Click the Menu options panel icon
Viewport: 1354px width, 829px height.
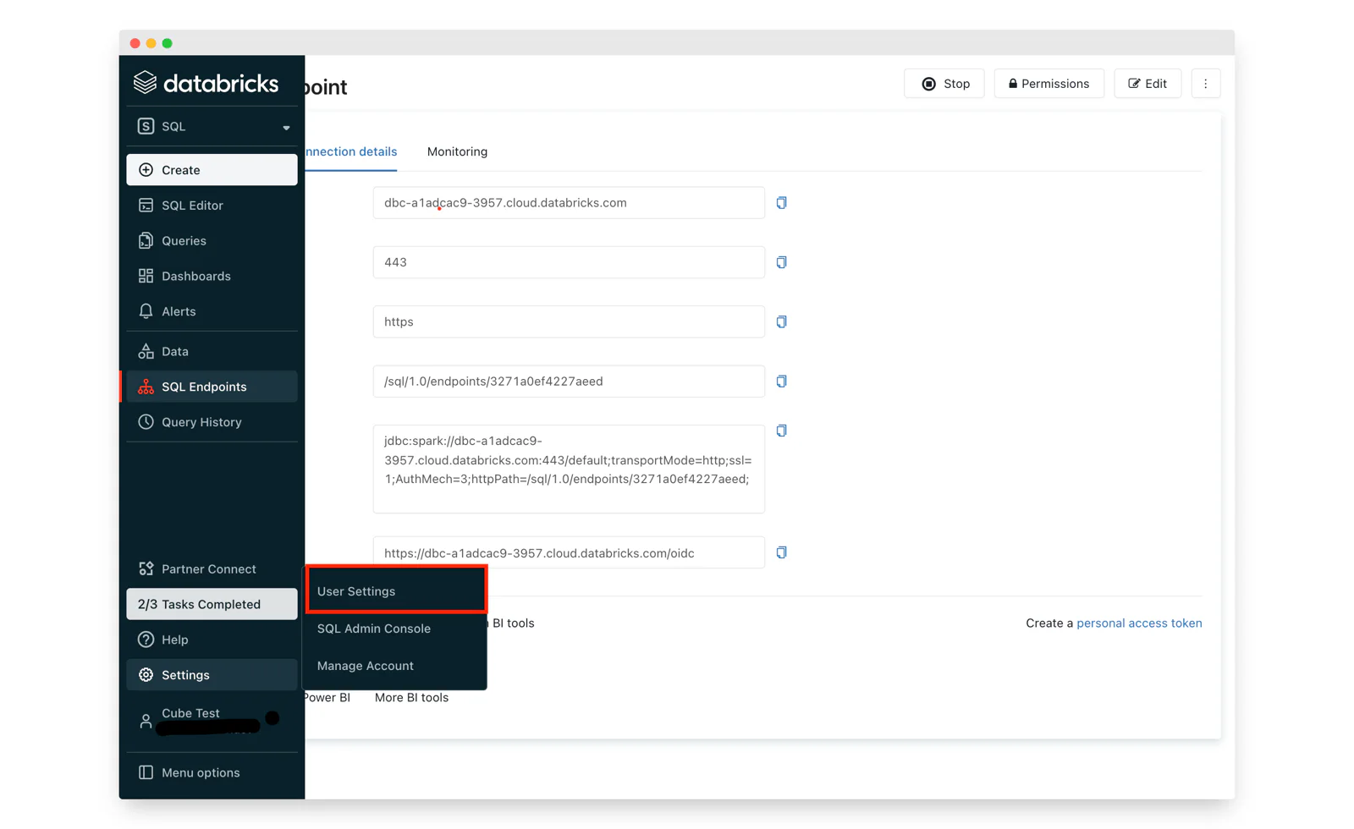click(x=146, y=772)
